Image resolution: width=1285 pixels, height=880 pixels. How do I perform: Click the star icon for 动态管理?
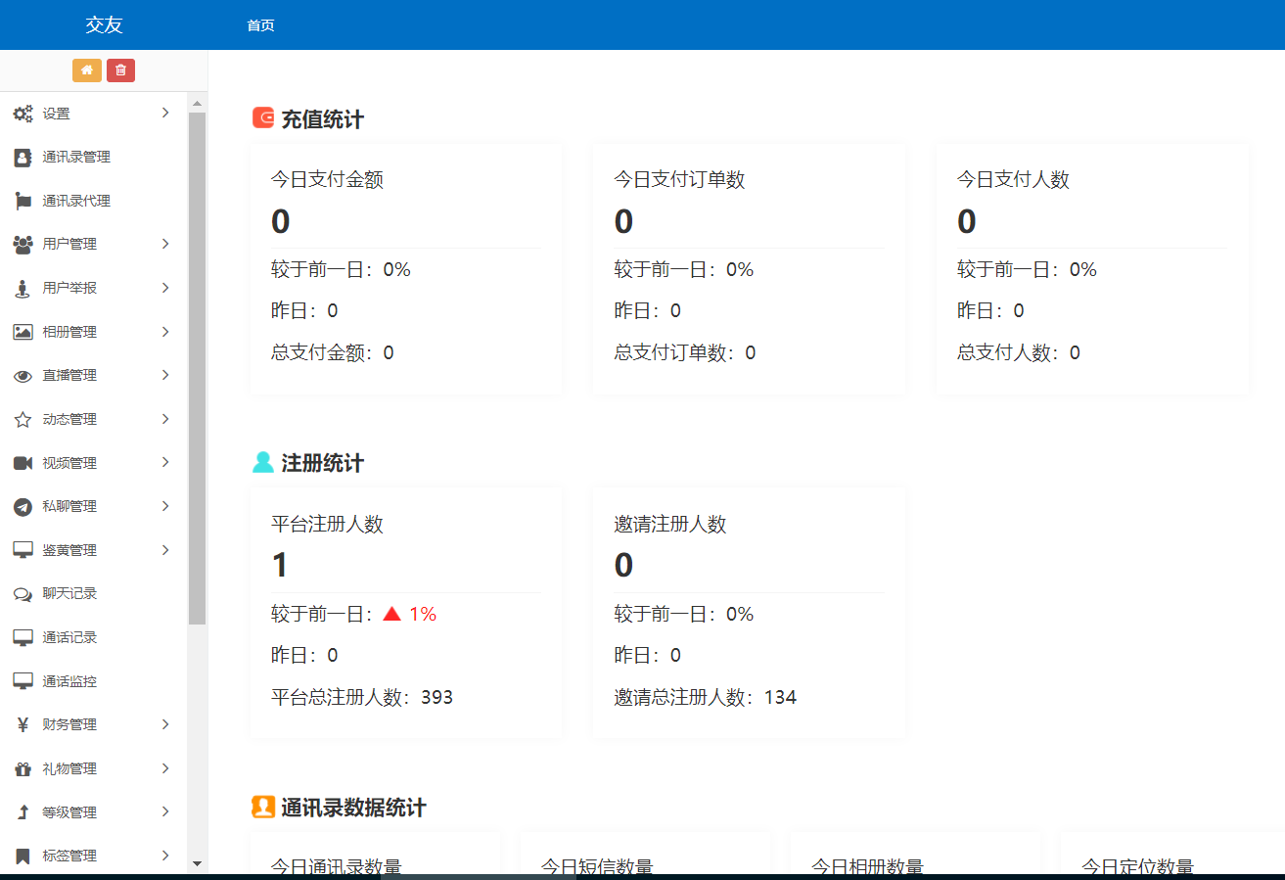pyautogui.click(x=23, y=419)
